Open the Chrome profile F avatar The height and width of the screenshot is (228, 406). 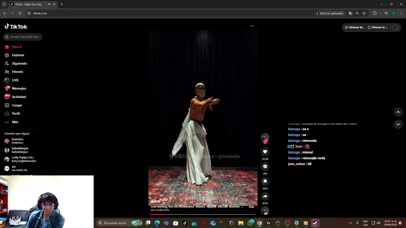394,13
